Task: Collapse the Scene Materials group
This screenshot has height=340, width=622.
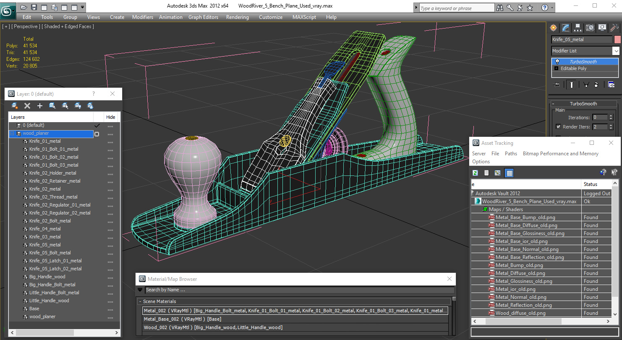Action: [140, 301]
